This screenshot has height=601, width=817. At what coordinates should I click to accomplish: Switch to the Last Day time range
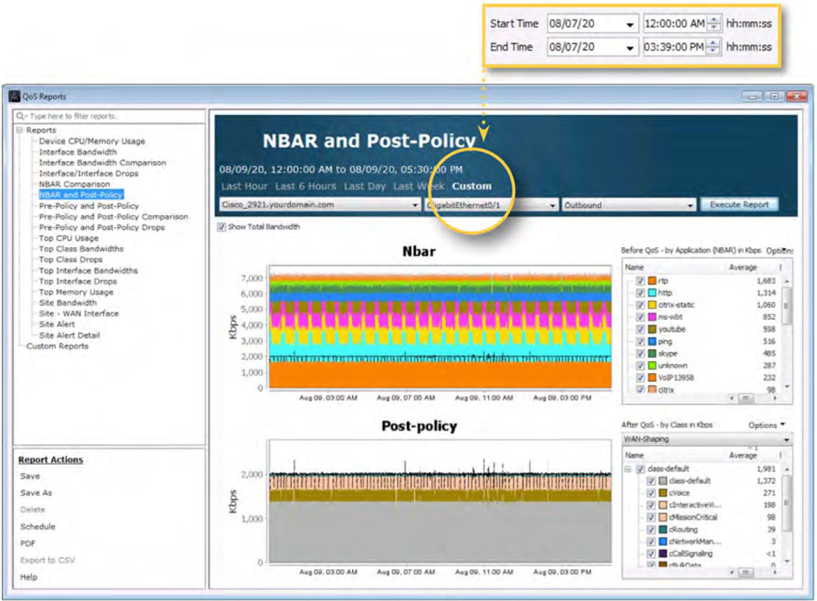pyautogui.click(x=364, y=186)
